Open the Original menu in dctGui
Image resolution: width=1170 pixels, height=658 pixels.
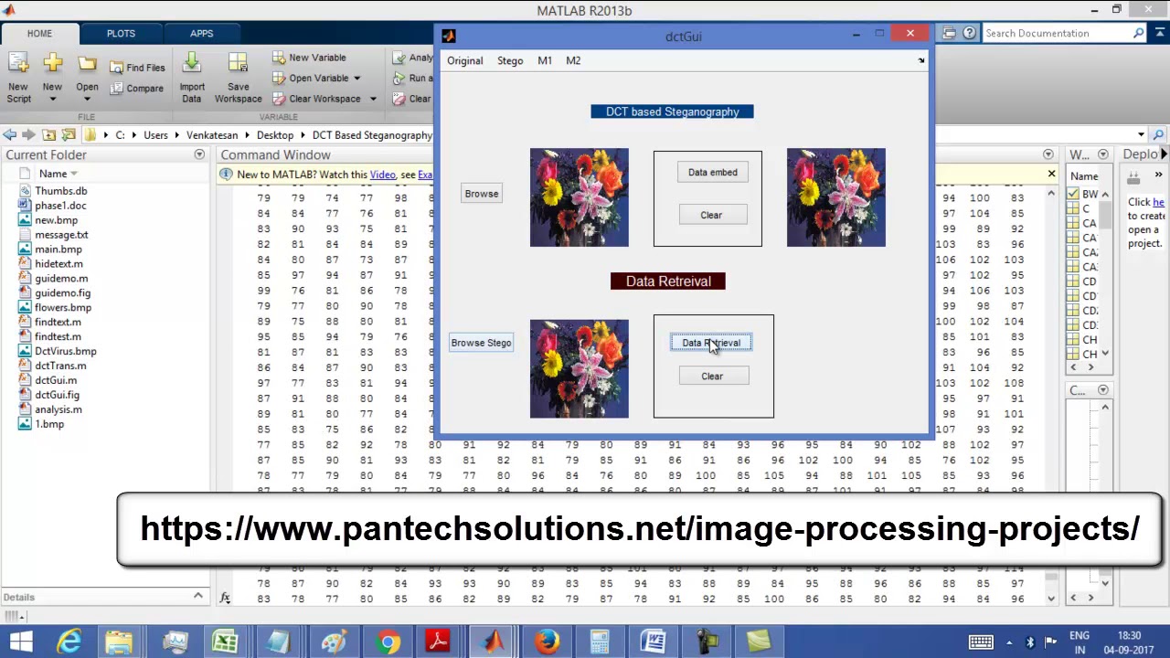click(464, 60)
